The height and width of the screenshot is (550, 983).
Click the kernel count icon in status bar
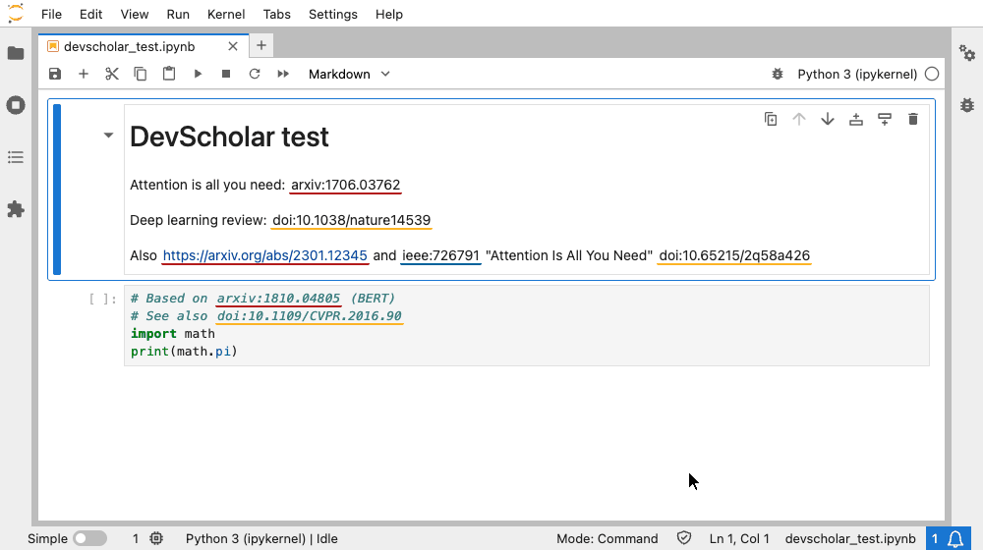tap(156, 539)
